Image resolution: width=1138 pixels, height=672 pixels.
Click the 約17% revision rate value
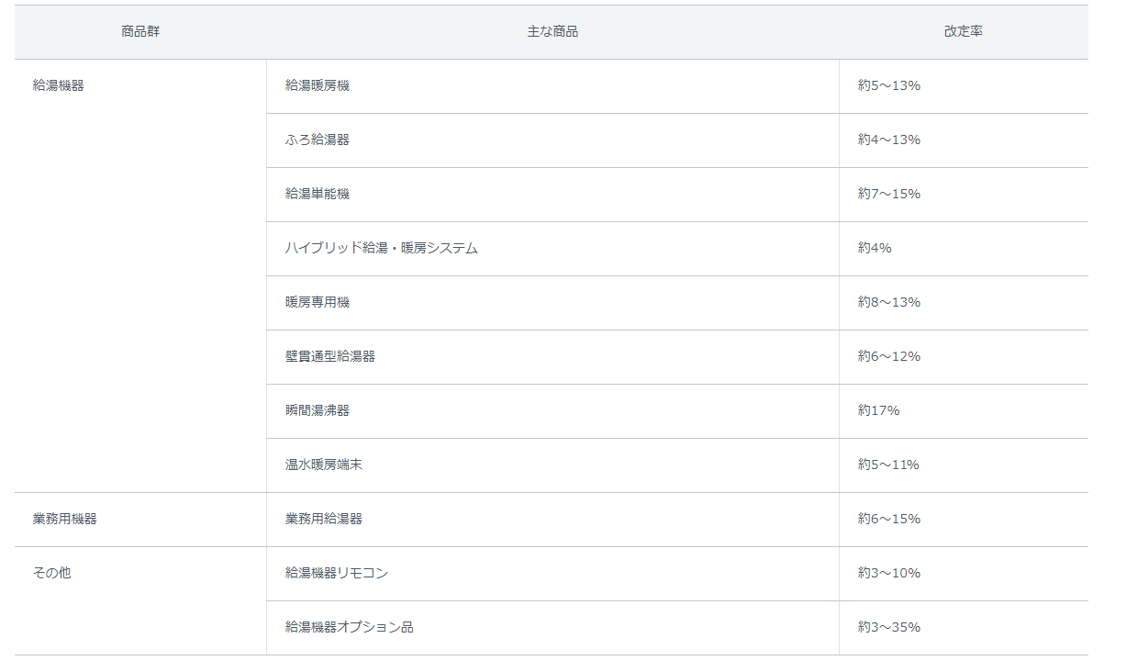(x=878, y=410)
